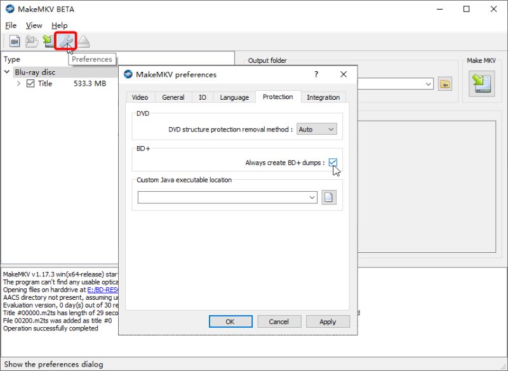Close the MakeMKV preferences dialog
Screen dimensions: 508x371
pos(344,74)
